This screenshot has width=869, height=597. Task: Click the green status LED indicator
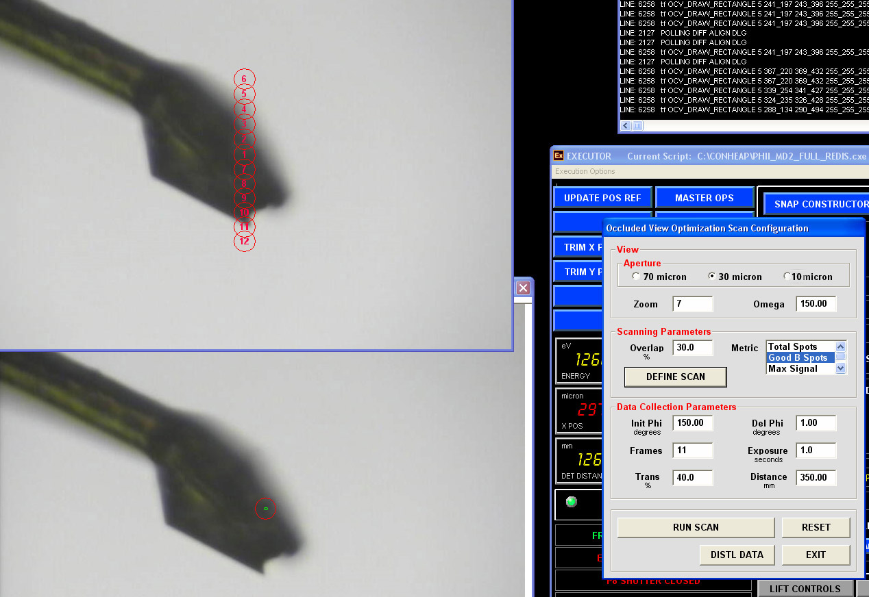coord(571,502)
